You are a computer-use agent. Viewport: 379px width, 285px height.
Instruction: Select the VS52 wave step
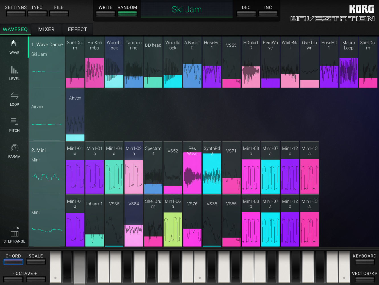173,168
